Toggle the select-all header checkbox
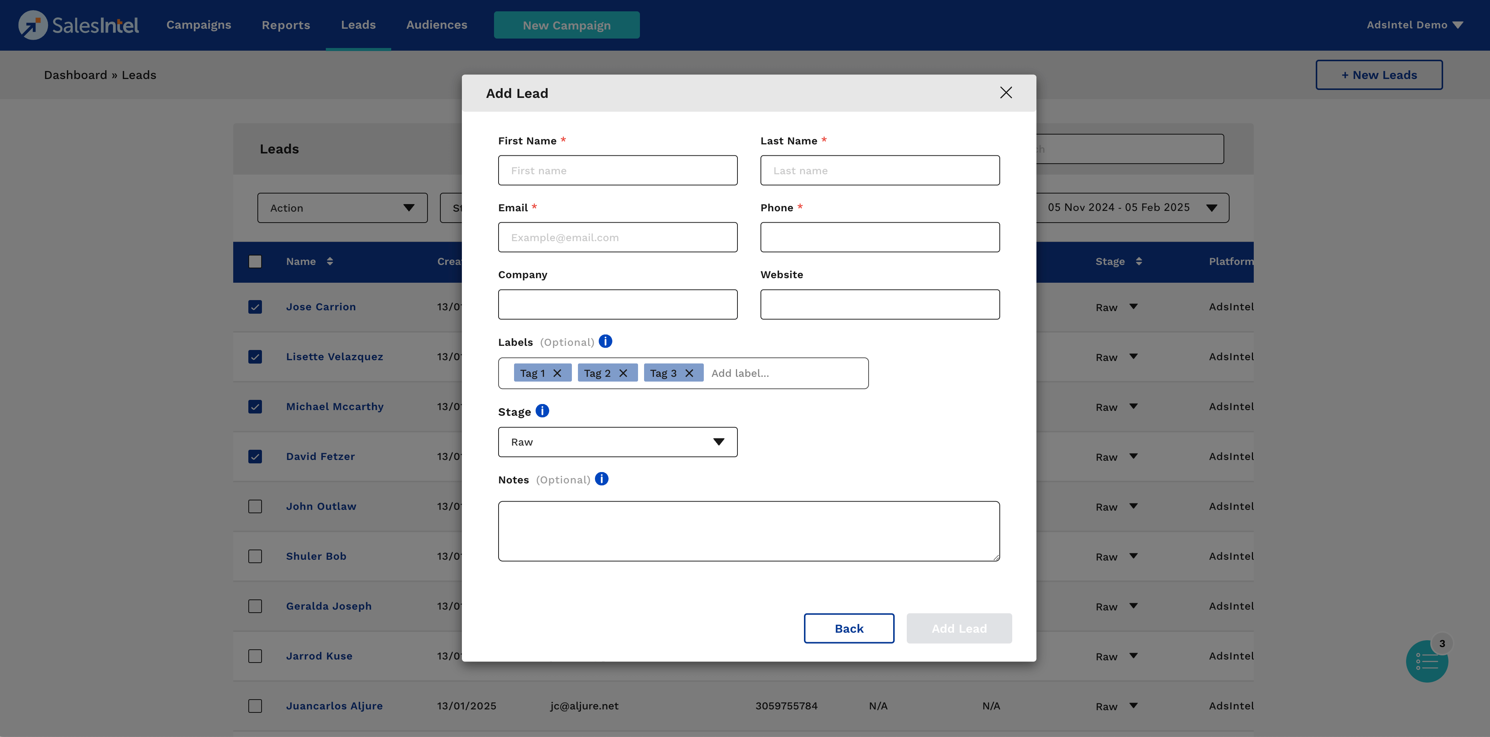This screenshot has height=737, width=1490. coord(255,262)
